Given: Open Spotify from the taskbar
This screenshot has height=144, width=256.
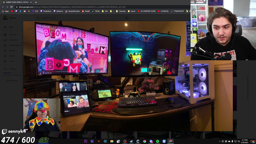Looking at the screenshot, I should tap(158, 141).
